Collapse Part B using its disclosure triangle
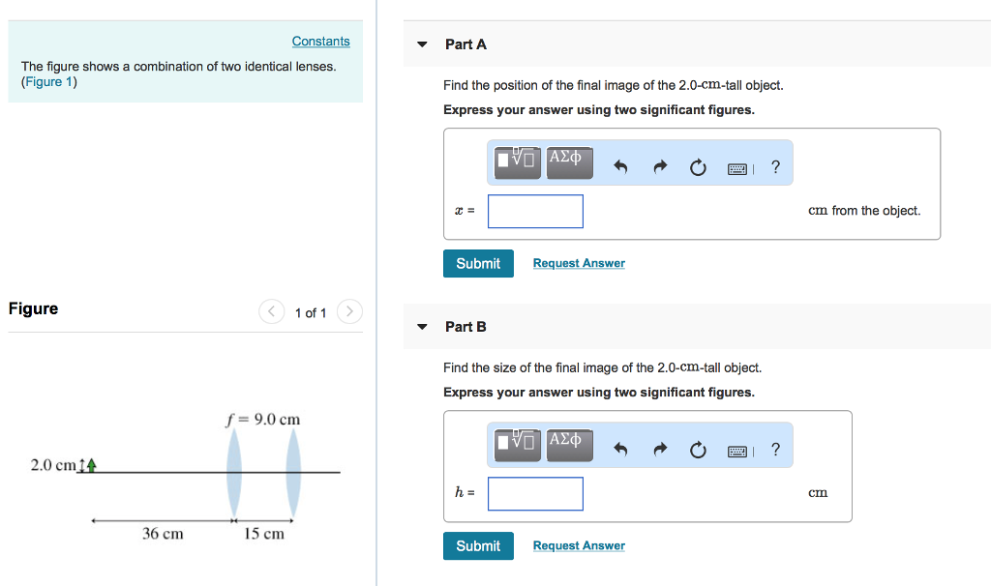991x586 pixels. [422, 326]
